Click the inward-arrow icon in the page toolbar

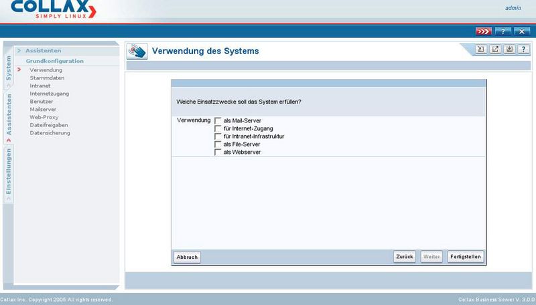pos(480,49)
